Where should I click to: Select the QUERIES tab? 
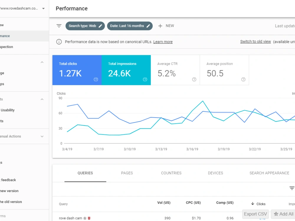pos(85,173)
